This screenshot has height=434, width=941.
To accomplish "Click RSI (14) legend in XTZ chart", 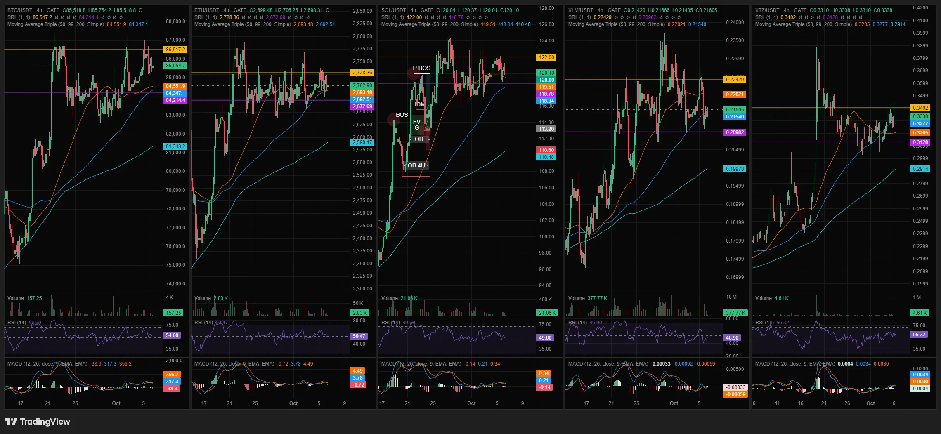I will (764, 323).
